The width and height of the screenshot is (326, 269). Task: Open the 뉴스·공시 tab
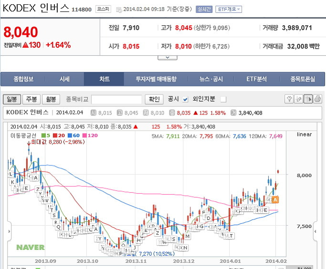pos(211,79)
